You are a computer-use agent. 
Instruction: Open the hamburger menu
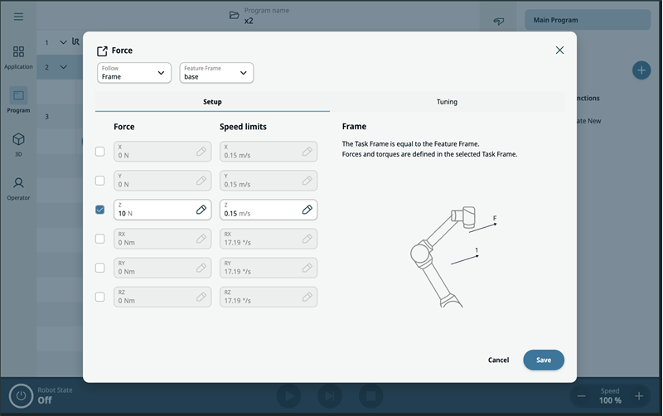coord(18,17)
